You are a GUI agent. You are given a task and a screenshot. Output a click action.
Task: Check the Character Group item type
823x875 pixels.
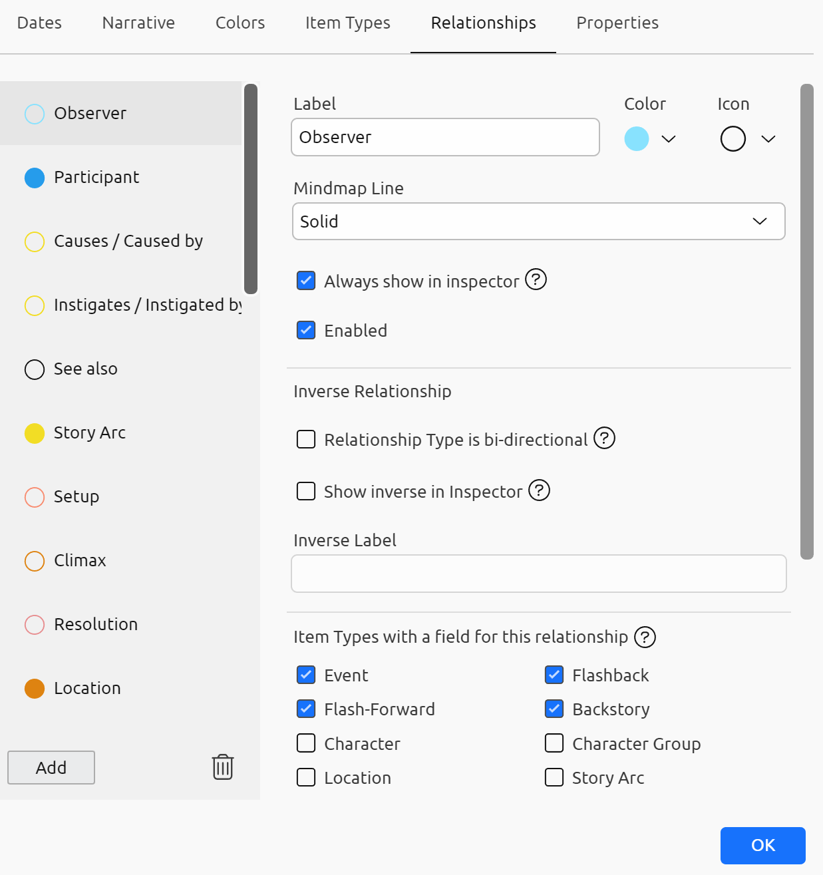(554, 743)
